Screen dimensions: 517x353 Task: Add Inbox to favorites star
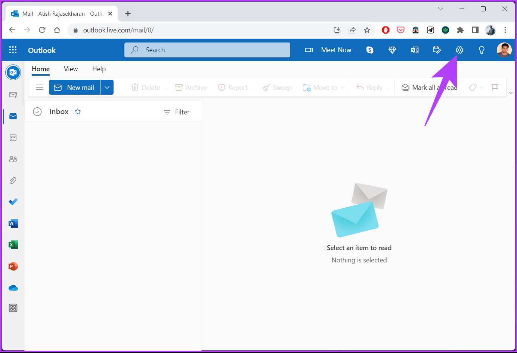pyautogui.click(x=78, y=111)
